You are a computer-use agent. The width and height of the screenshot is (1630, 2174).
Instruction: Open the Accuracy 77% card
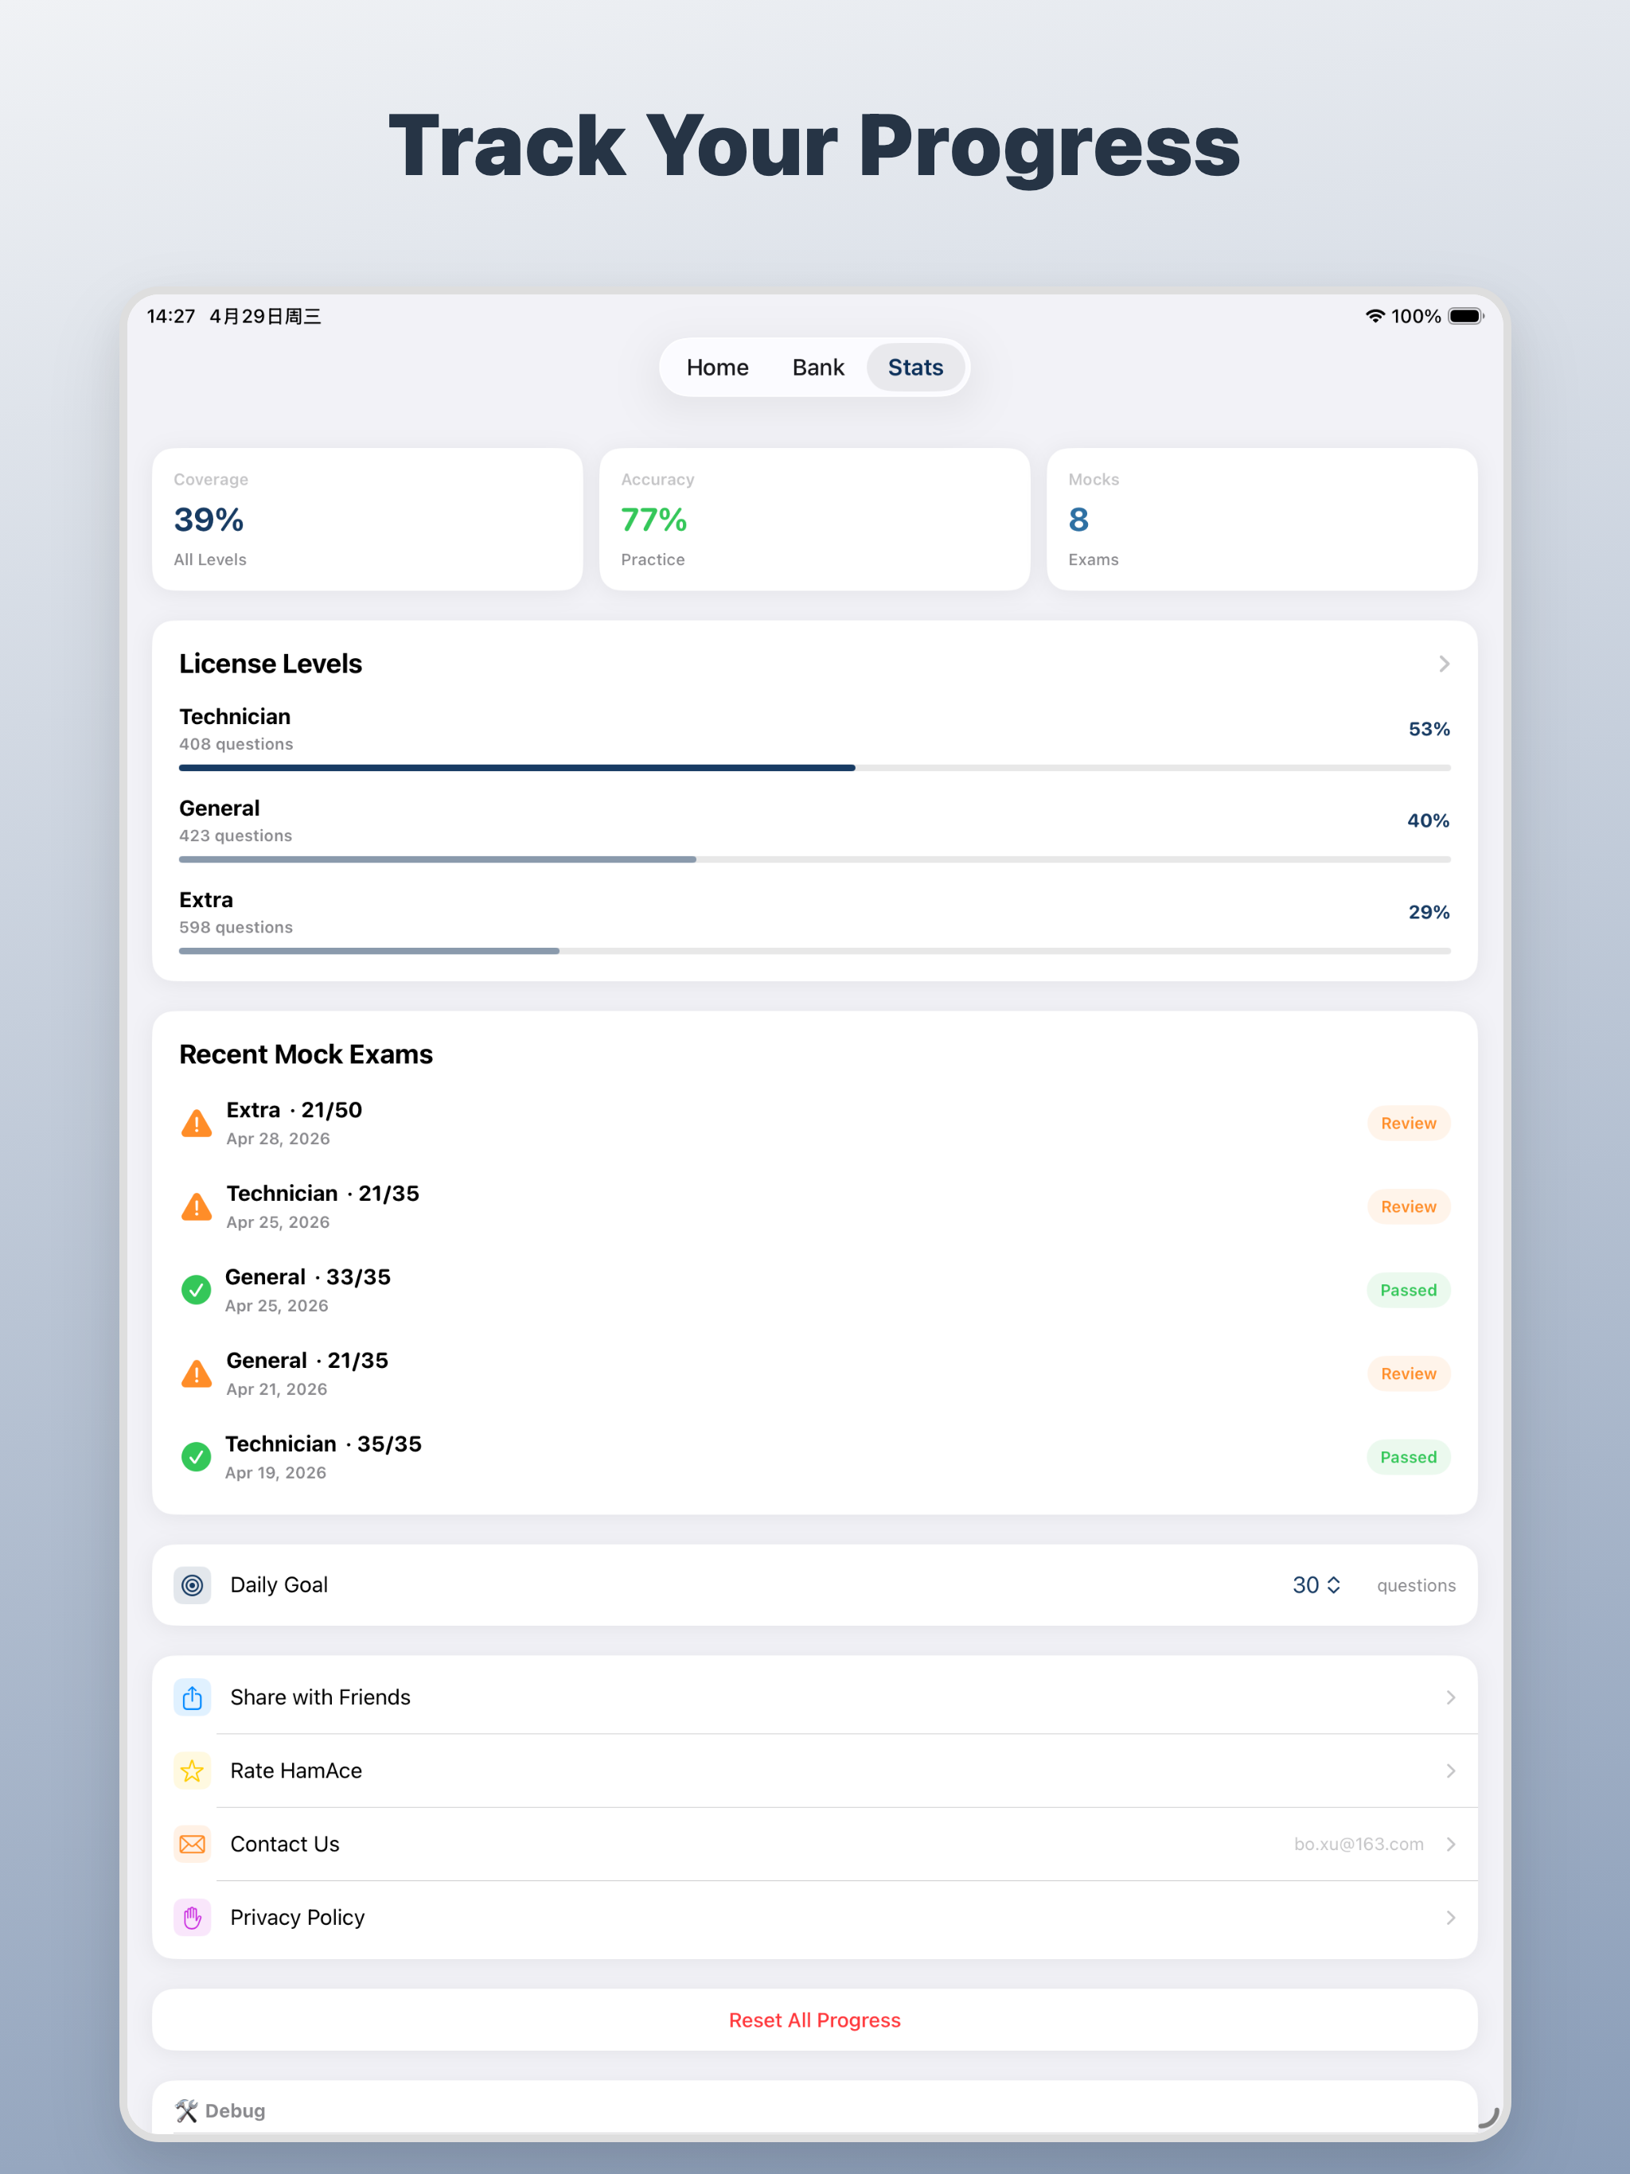815,519
